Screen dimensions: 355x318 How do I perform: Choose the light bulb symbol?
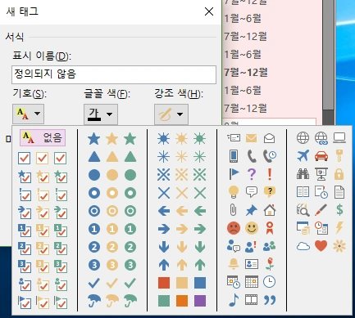[234, 192]
